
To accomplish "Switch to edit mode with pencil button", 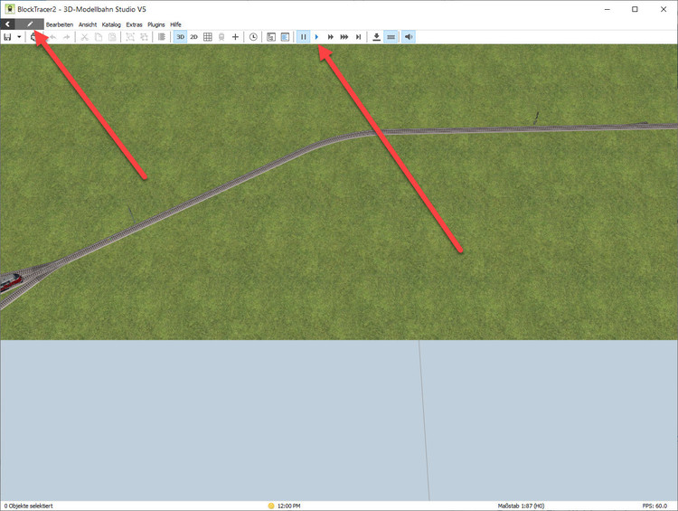I will click(30, 24).
